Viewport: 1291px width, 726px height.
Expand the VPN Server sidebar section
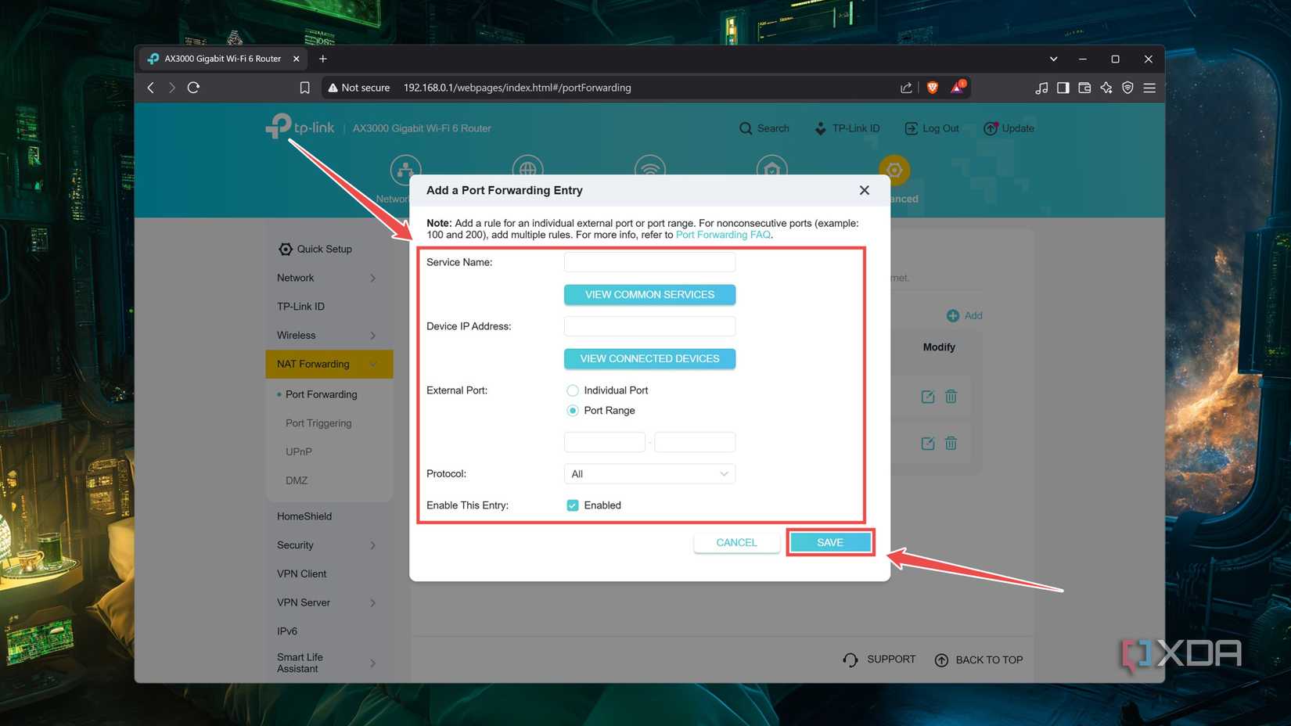(x=373, y=602)
